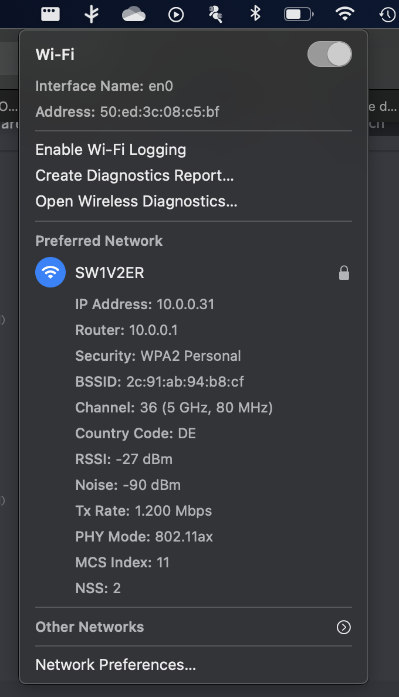Click the battery status icon
Screen dimensions: 399x697
tap(299, 13)
